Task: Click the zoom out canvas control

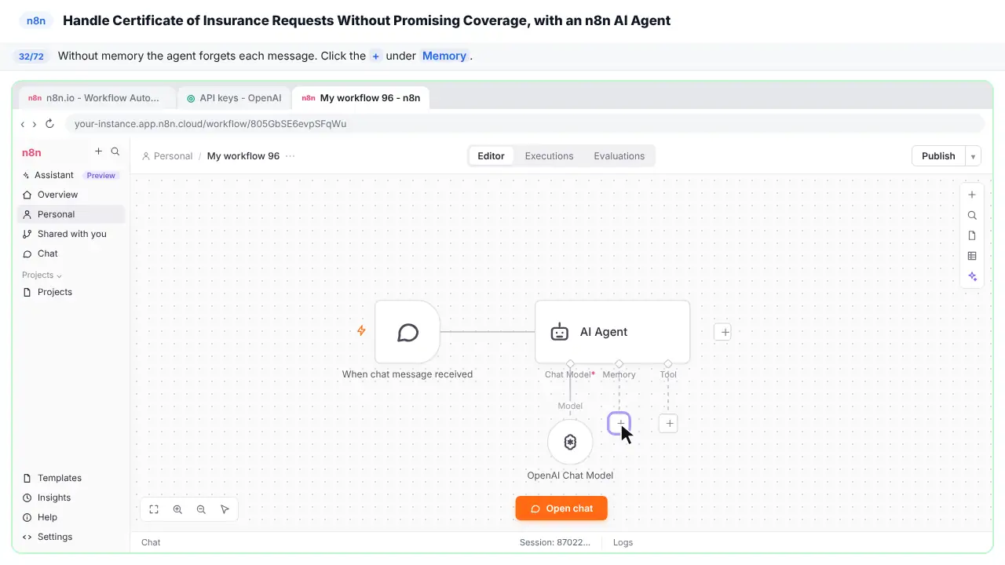Action: [201, 509]
